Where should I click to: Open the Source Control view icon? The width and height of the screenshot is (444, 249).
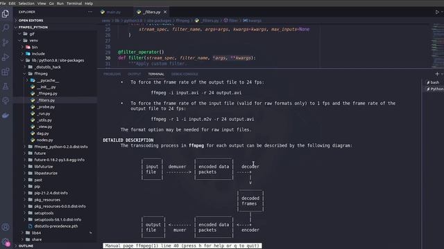point(6,42)
